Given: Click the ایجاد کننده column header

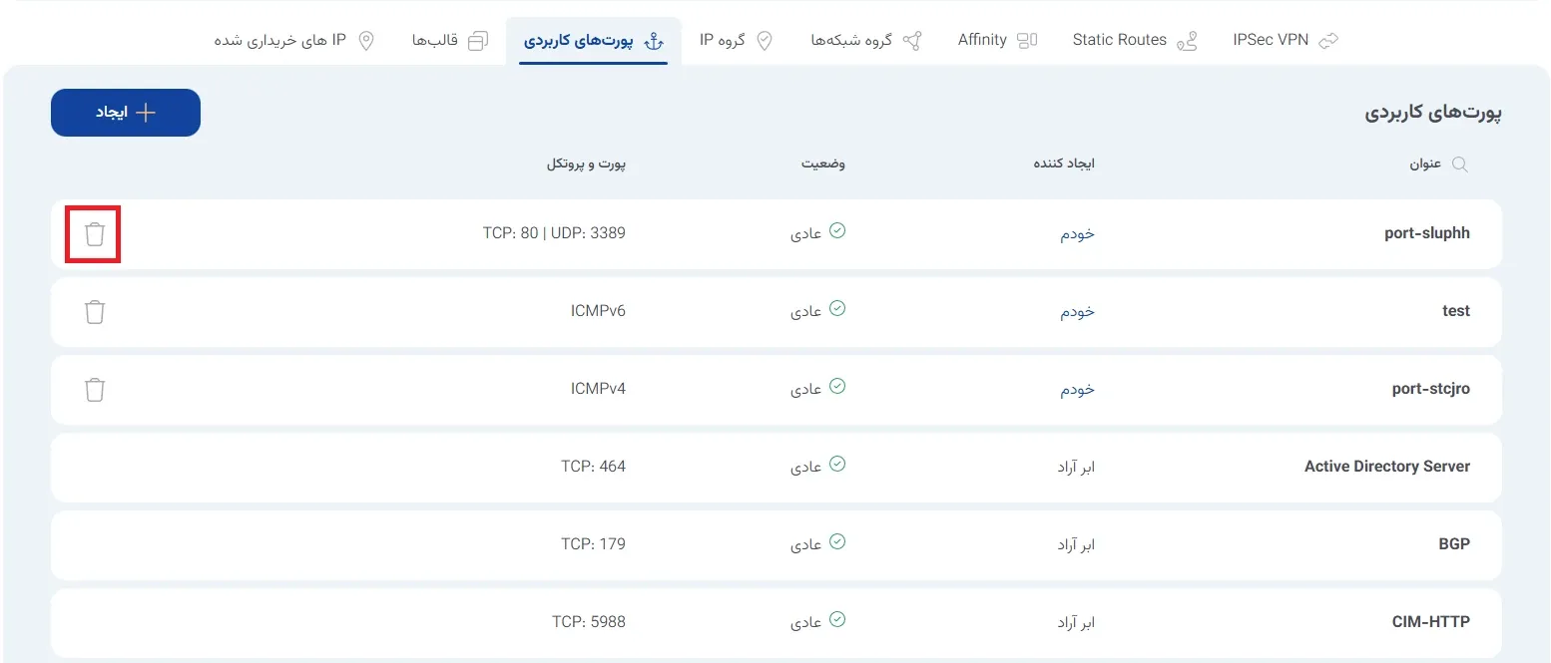Looking at the screenshot, I should 1064,164.
